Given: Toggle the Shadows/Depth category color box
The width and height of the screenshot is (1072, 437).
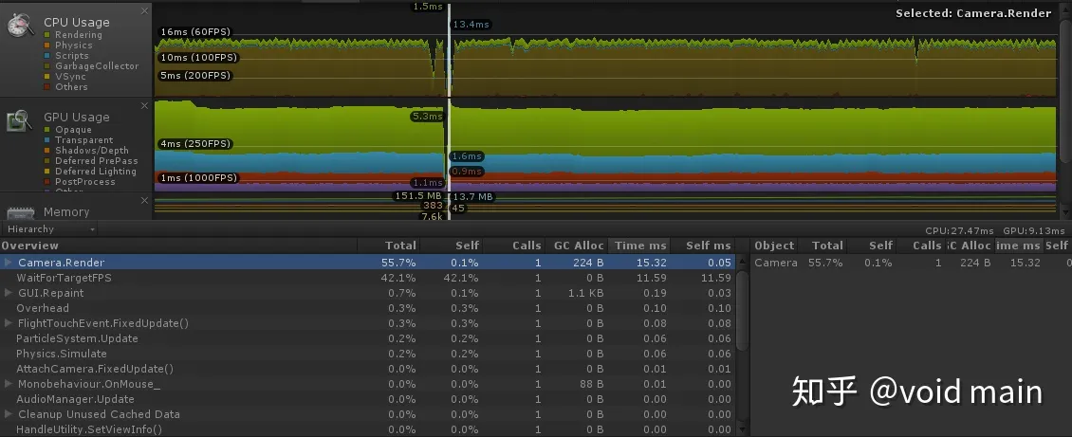Looking at the screenshot, I should (x=47, y=150).
